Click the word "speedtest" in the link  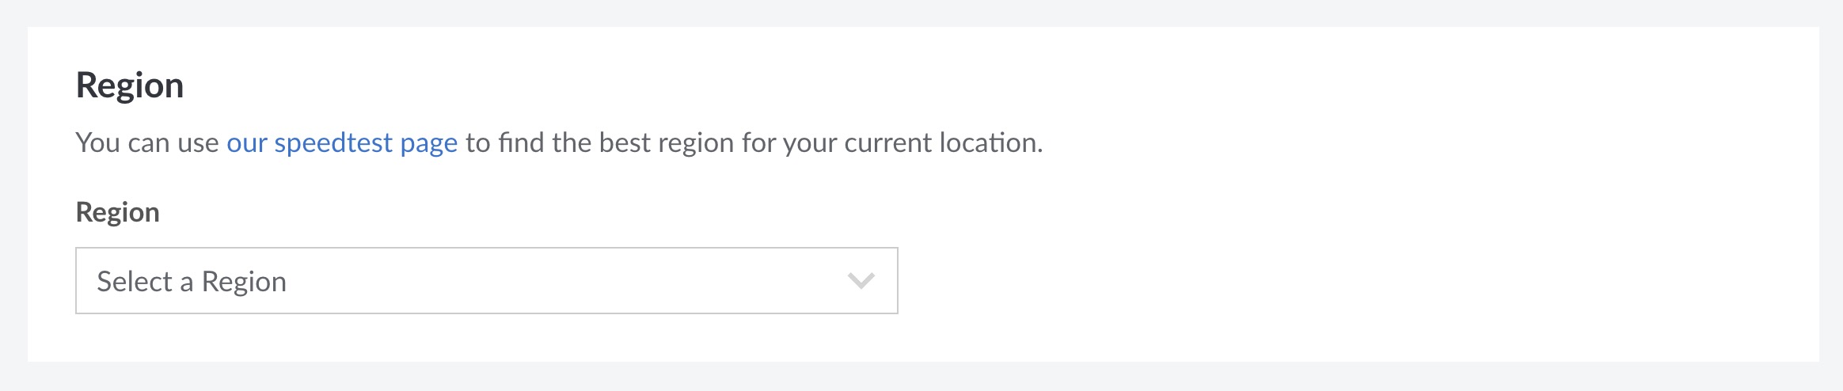coord(333,142)
